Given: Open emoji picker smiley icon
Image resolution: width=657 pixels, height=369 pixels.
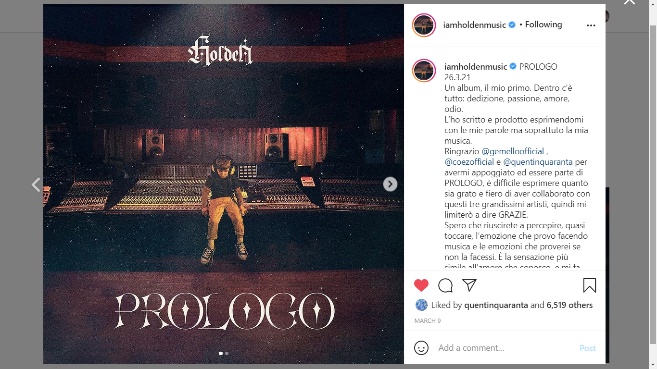Looking at the screenshot, I should click(x=421, y=348).
